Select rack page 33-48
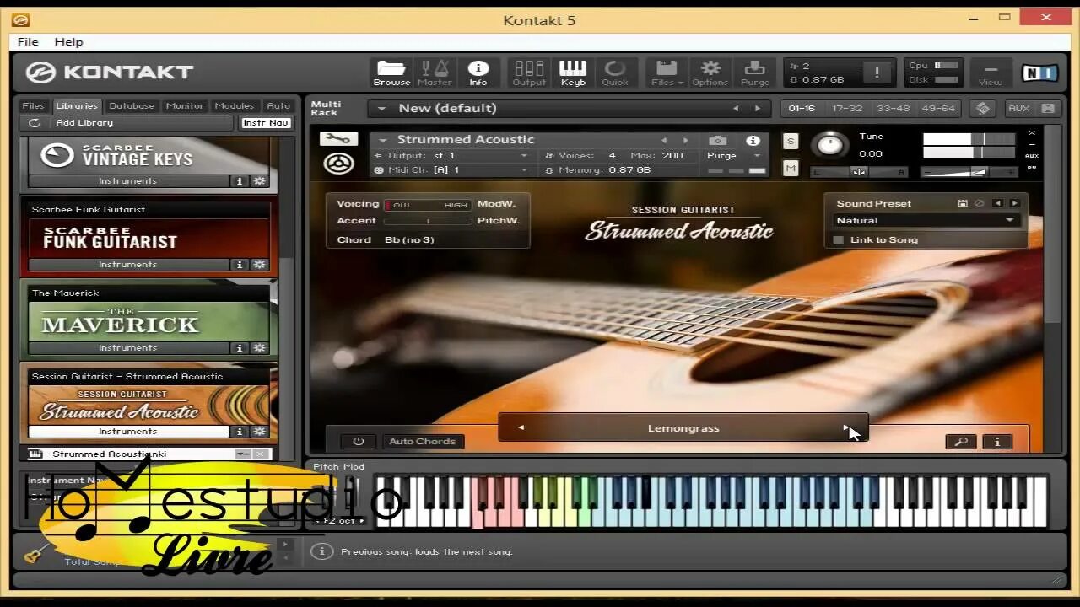Viewport: 1080px width, 607px height. [x=894, y=109]
